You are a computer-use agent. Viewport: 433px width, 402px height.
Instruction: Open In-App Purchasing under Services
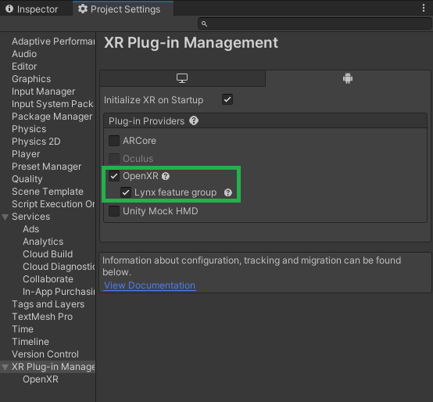[x=59, y=292]
